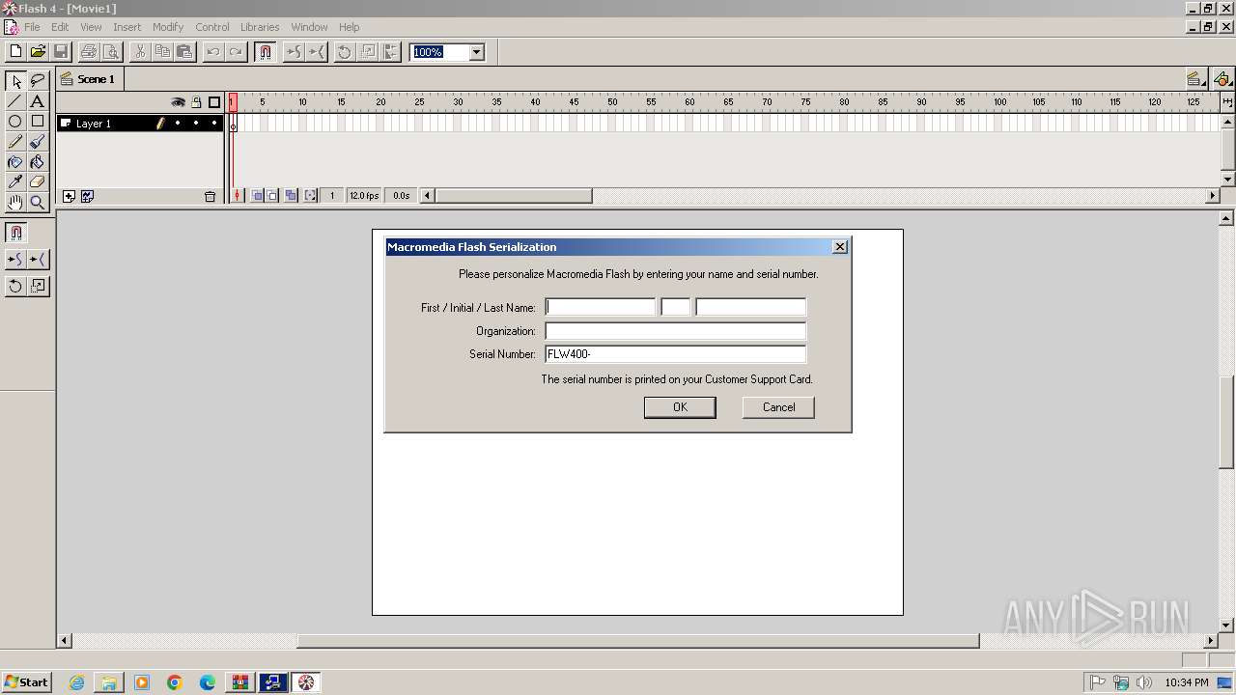Open the Edit menu

60,27
